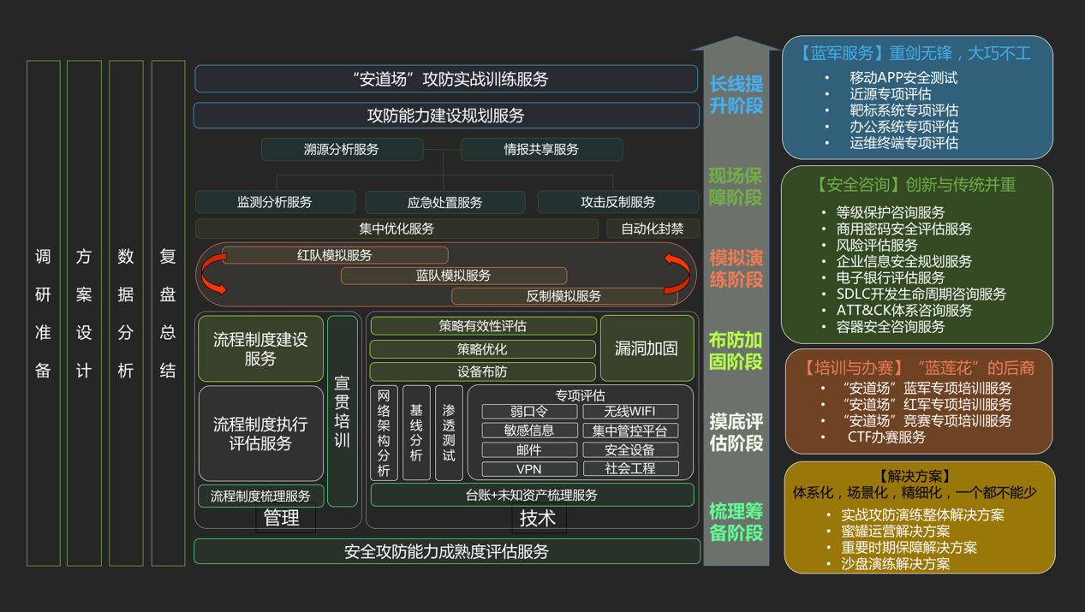Select 情报共享服务 box
Image resolution: width=1085 pixels, height=612 pixels.
(x=541, y=149)
